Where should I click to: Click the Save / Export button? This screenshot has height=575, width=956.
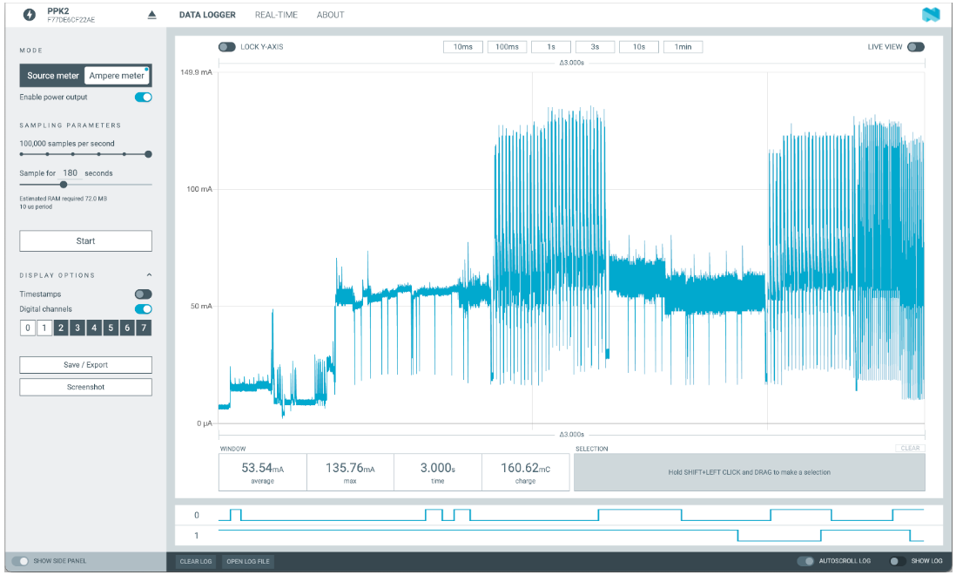point(85,365)
